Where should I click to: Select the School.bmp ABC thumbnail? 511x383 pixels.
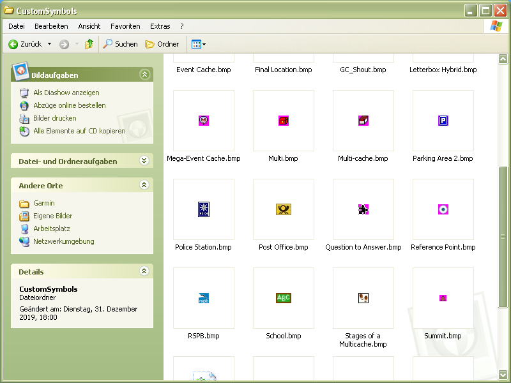pos(284,298)
